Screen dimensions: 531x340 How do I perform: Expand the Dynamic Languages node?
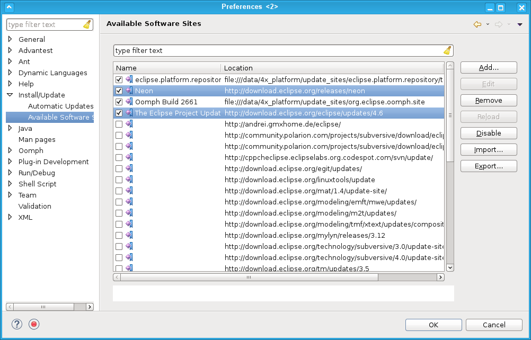click(x=10, y=73)
